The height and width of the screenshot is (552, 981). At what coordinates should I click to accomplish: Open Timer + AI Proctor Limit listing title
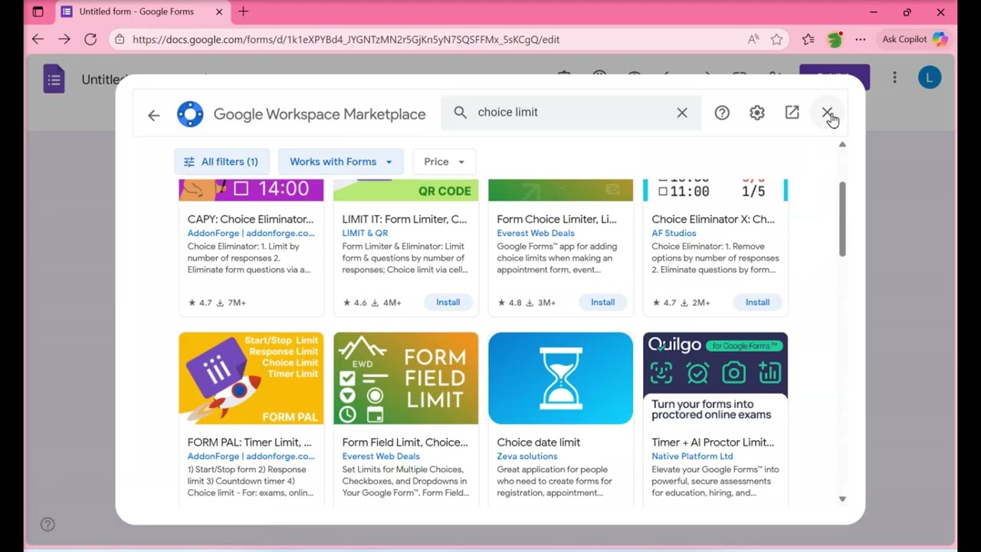(x=713, y=442)
